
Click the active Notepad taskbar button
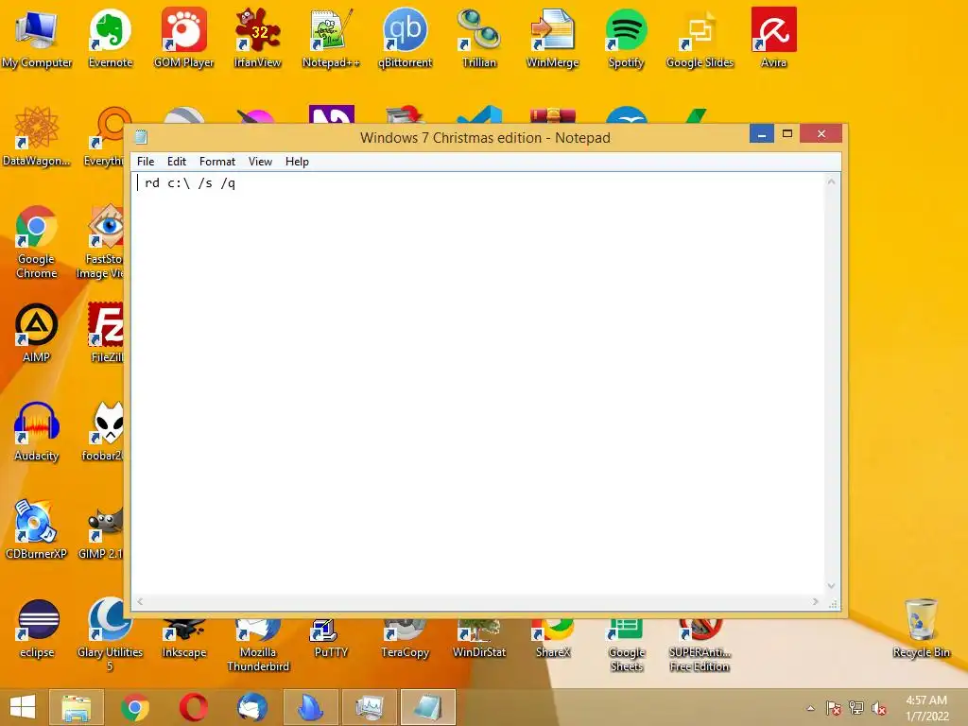pyautogui.click(x=428, y=707)
